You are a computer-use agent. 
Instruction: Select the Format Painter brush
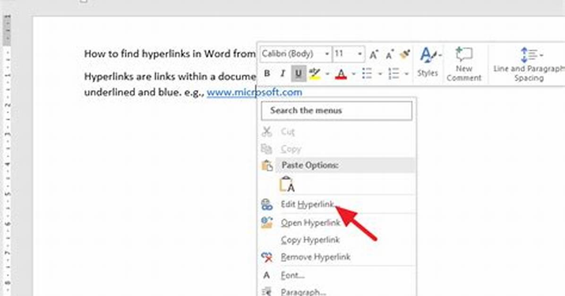(x=405, y=54)
